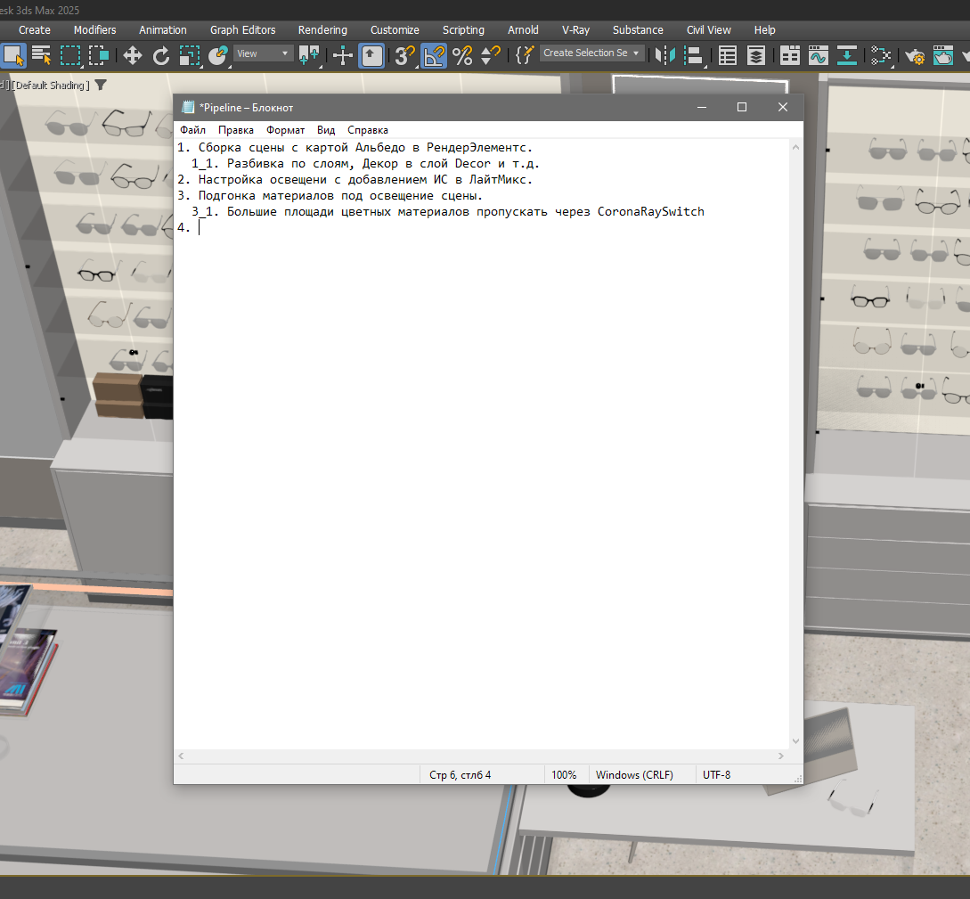Click the 100% zoom status entry
Viewport: 970px width, 899px height.
coord(564,774)
